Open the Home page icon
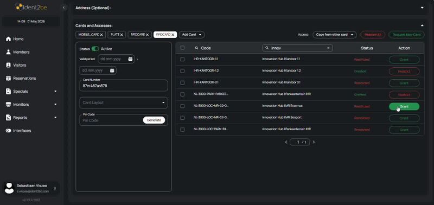The width and height of the screenshot is (434, 205). tap(8, 39)
